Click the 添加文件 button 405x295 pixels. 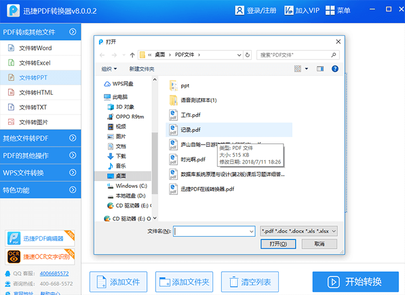pyautogui.click(x=118, y=282)
